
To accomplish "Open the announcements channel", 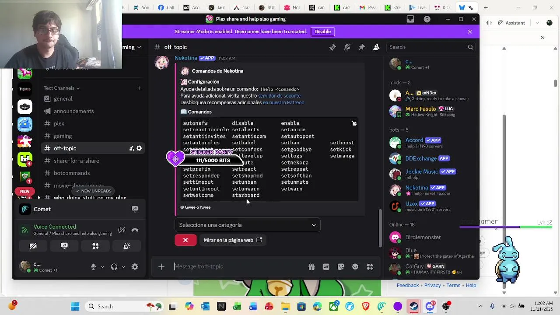I will click(x=93, y=111).
